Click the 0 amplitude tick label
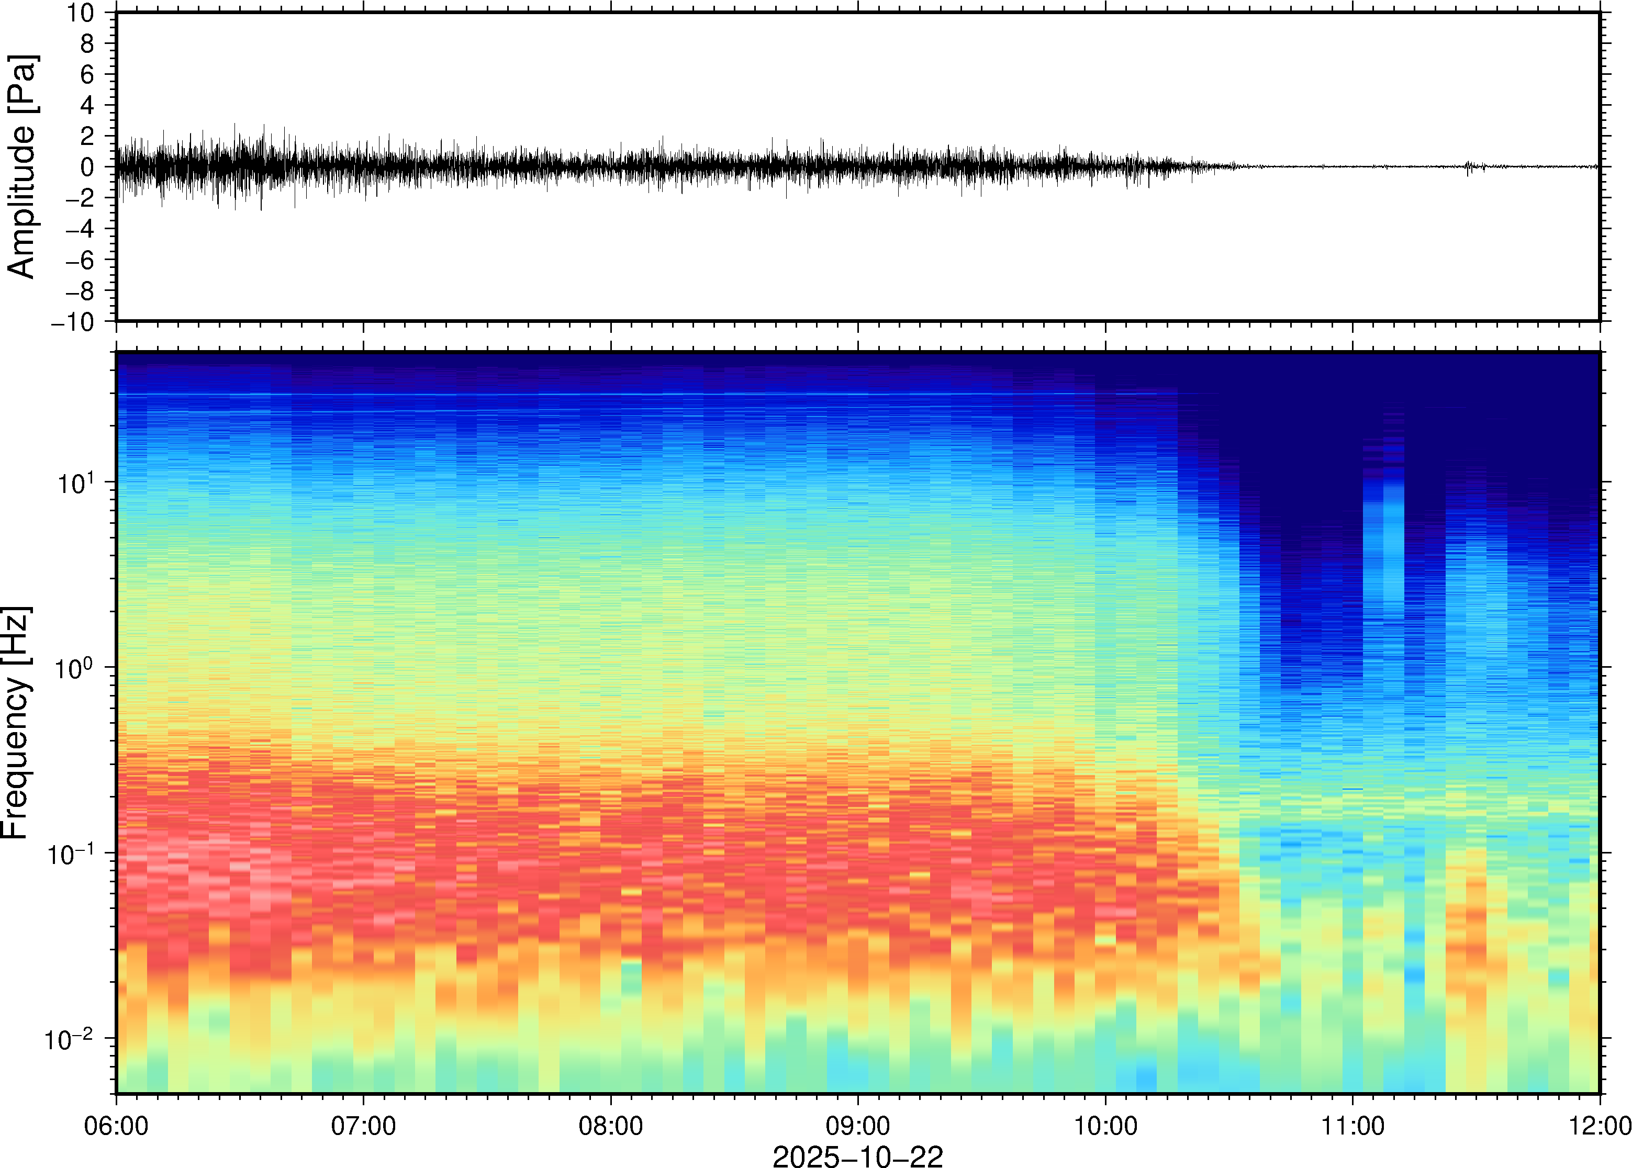 tap(88, 167)
